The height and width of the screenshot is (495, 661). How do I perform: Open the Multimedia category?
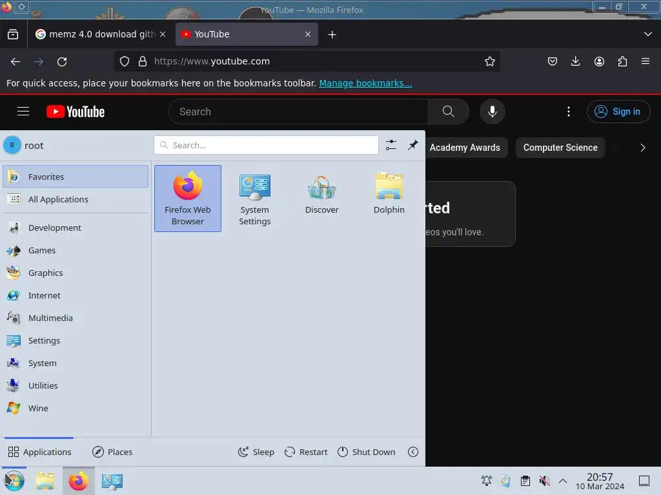[x=76, y=318]
